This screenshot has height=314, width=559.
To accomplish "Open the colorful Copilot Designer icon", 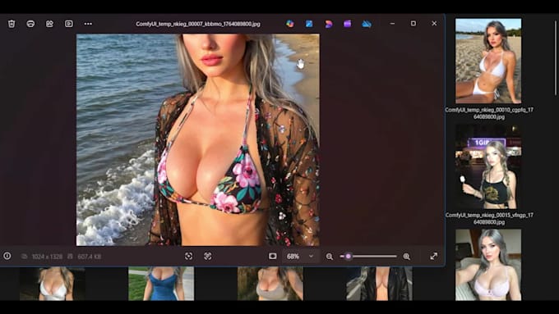I will pos(290,24).
